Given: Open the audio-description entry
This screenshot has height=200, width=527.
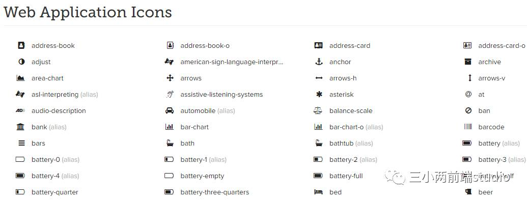Looking at the screenshot, I should (x=59, y=110).
